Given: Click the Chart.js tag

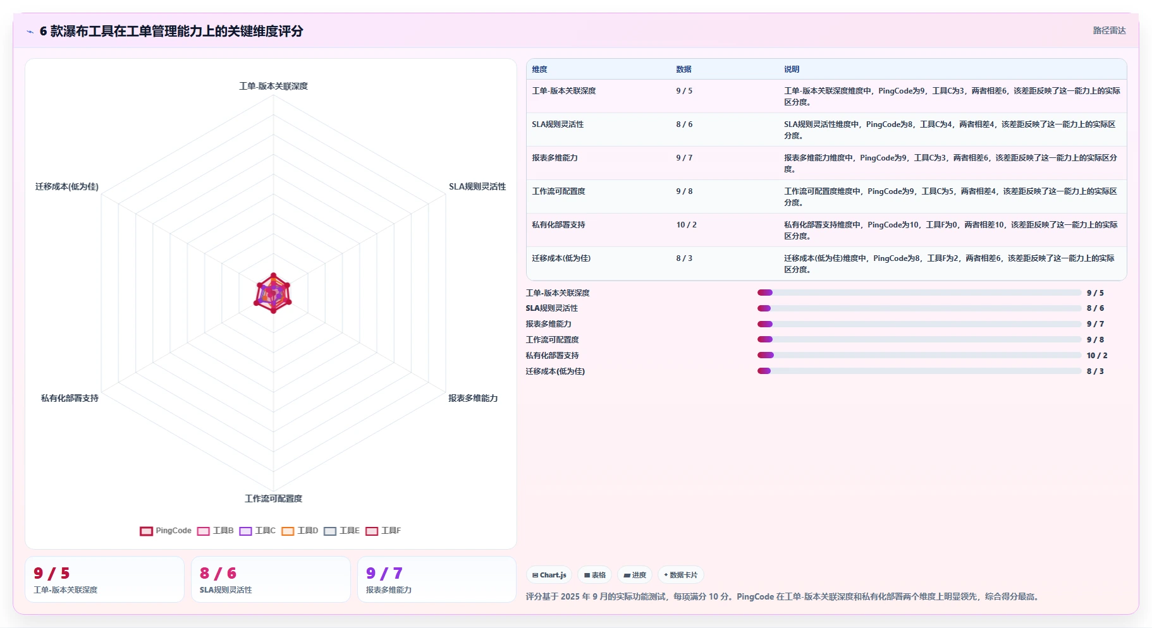Looking at the screenshot, I should tap(549, 575).
